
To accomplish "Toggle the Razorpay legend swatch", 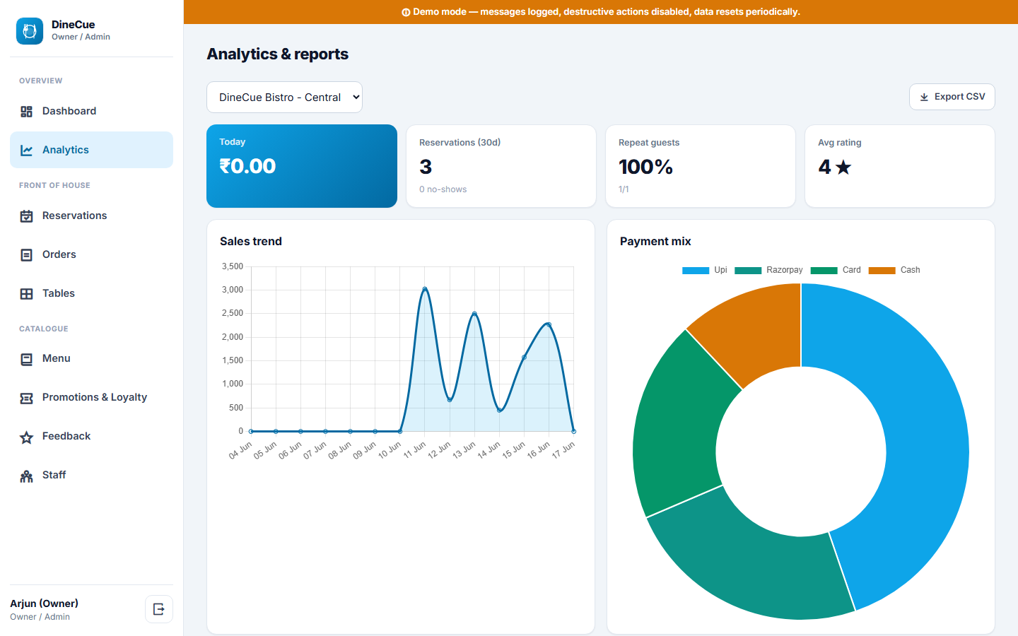I will point(748,270).
